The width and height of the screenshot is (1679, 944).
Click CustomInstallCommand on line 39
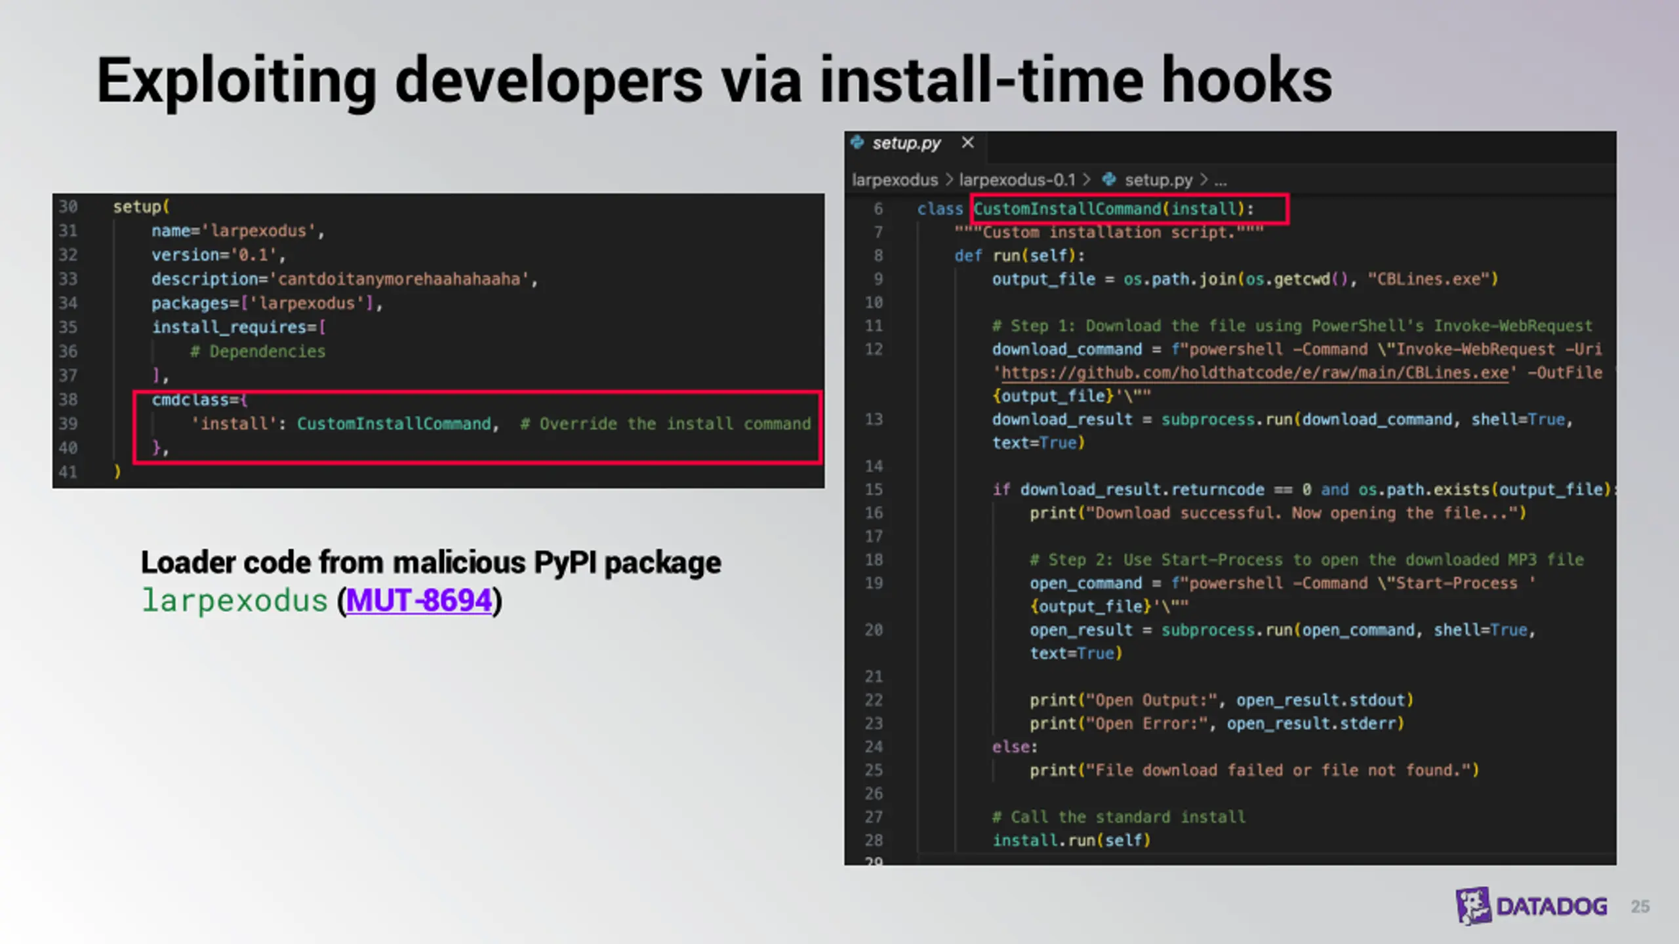(394, 424)
